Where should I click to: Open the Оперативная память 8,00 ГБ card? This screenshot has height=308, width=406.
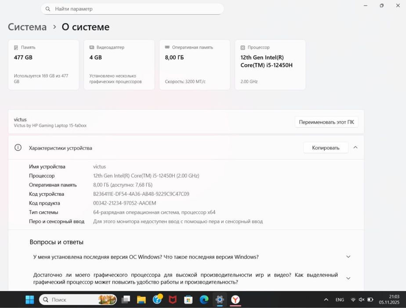tap(195, 65)
